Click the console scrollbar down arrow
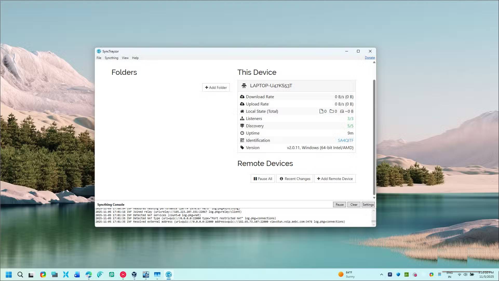Screen dimensions: 499x281 click(374, 224)
